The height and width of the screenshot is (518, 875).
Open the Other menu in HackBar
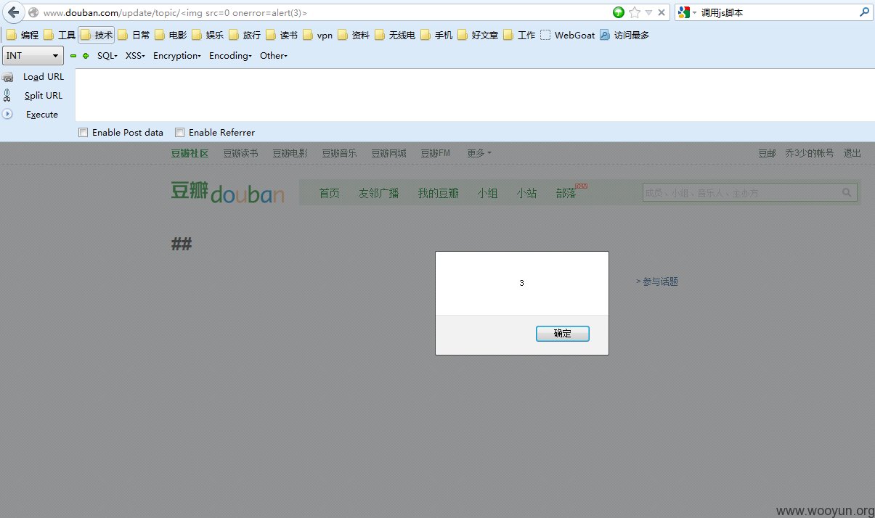(x=274, y=56)
